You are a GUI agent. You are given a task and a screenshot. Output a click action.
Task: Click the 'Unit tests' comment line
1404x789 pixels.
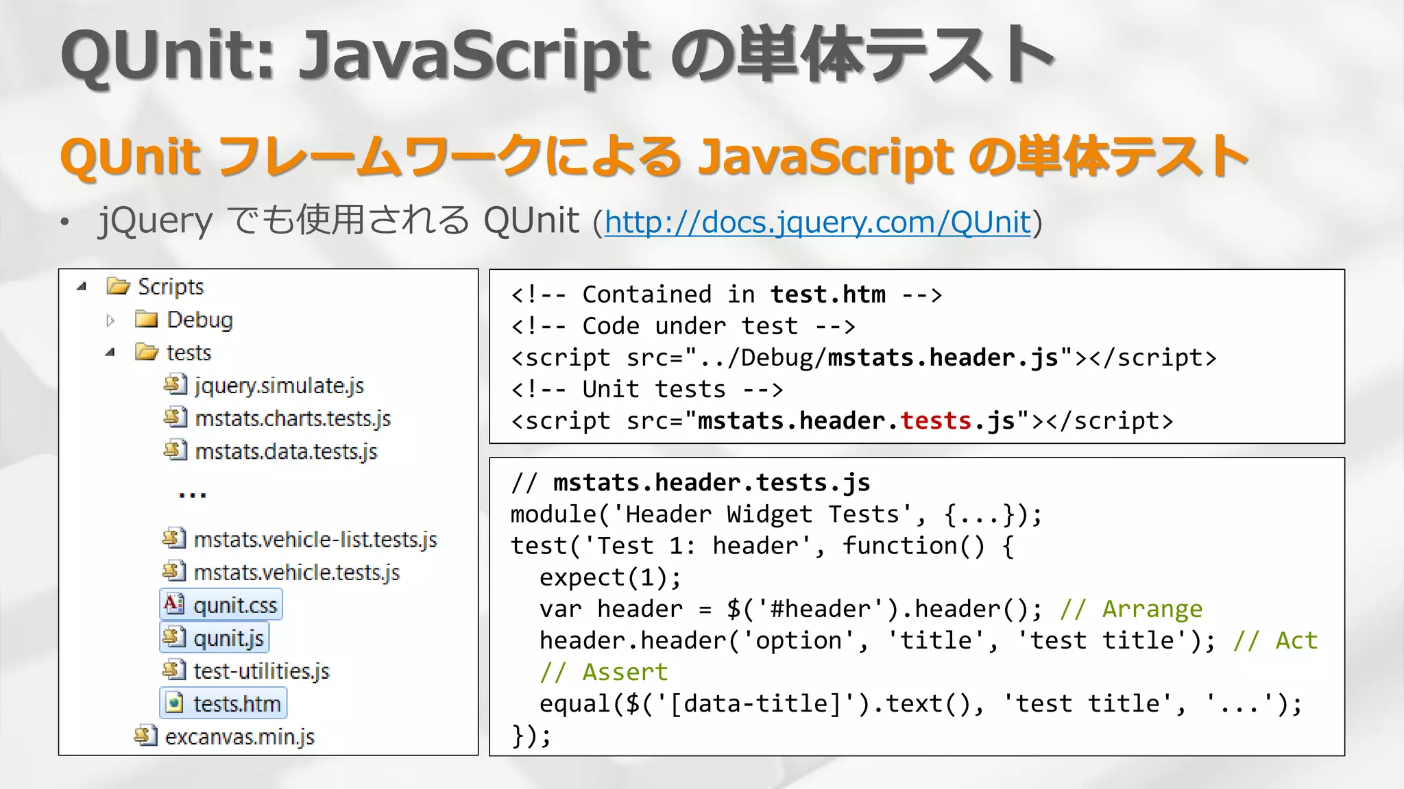[647, 389]
